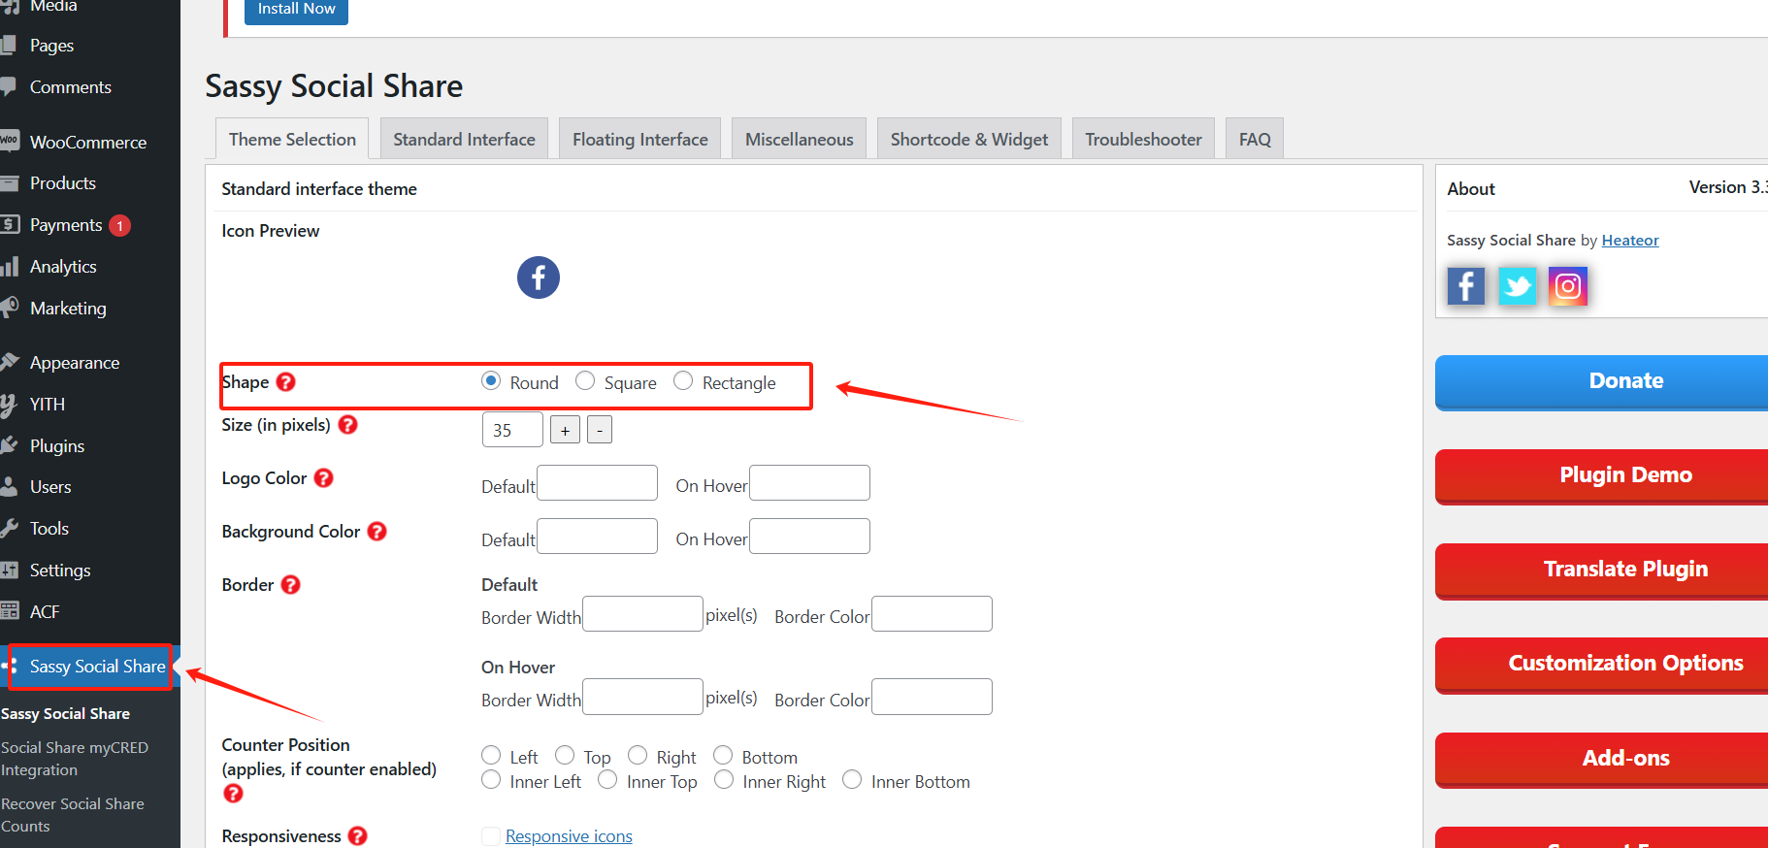Image resolution: width=1768 pixels, height=848 pixels.
Task: Increase icon size with plus button
Action: [x=565, y=430]
